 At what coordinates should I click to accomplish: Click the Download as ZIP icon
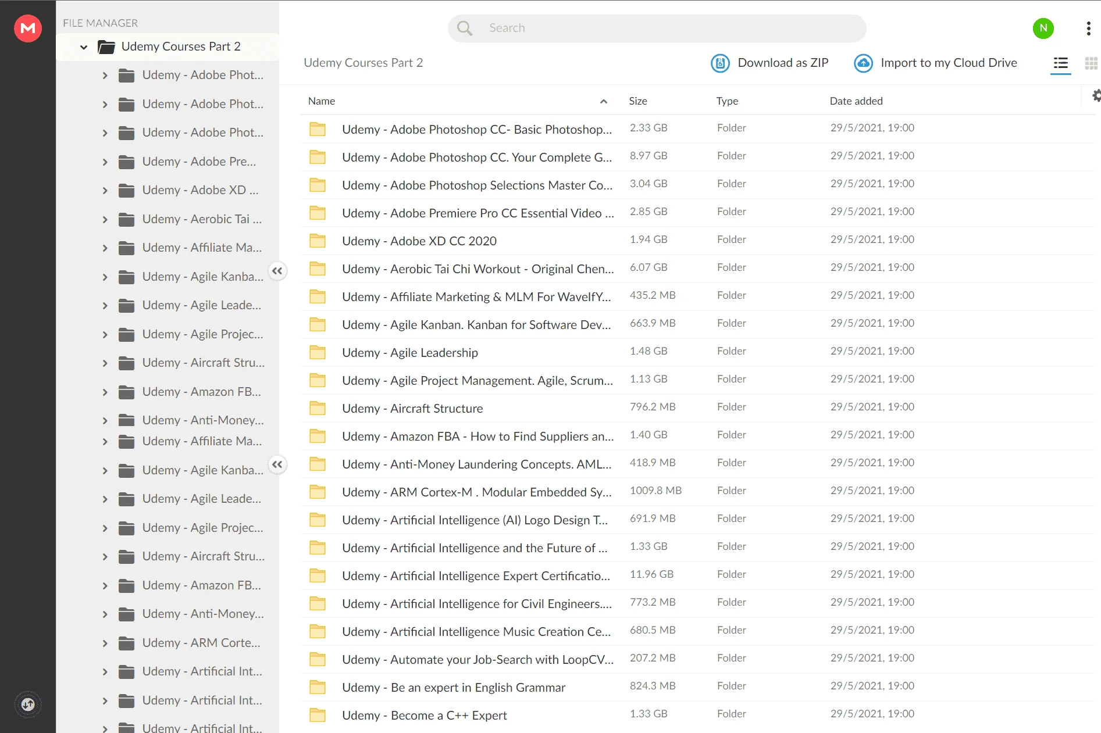(x=720, y=63)
